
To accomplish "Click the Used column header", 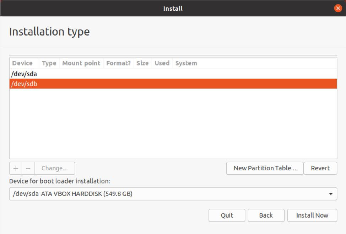I will click(162, 63).
